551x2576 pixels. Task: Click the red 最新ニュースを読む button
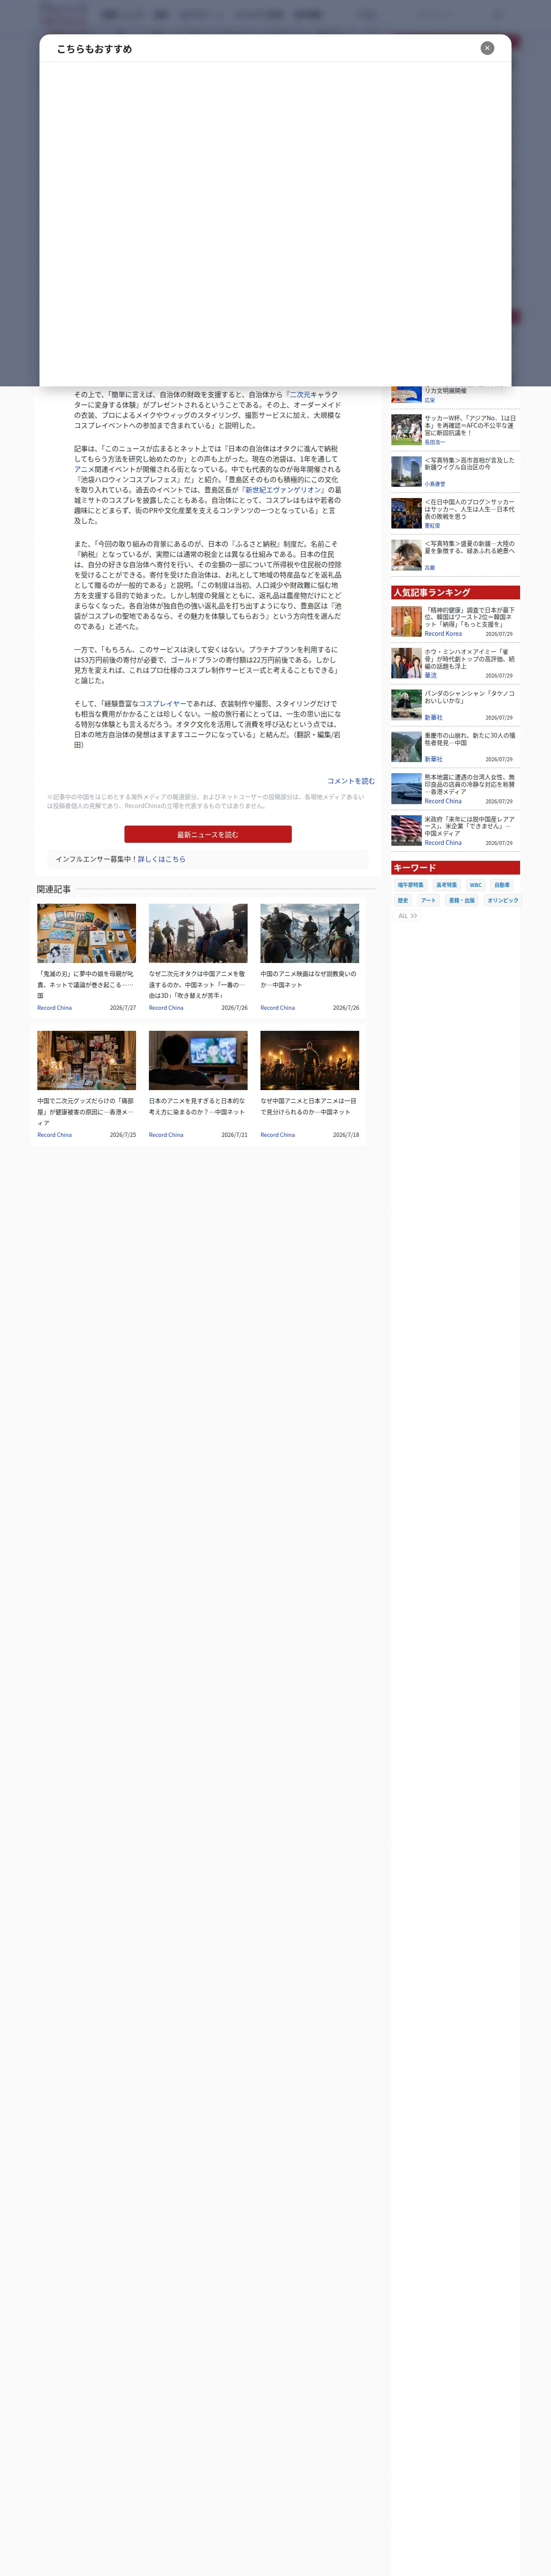click(x=208, y=834)
